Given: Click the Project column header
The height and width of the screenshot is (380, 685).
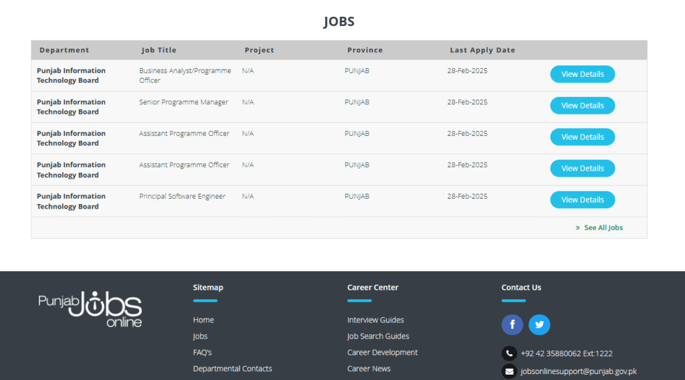Looking at the screenshot, I should pyautogui.click(x=260, y=50).
